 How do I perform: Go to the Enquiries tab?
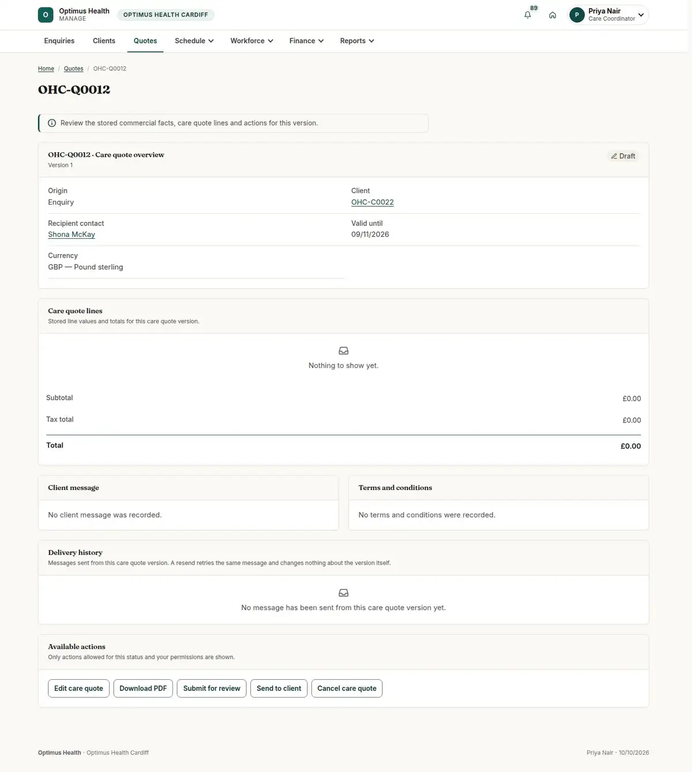pyautogui.click(x=59, y=41)
